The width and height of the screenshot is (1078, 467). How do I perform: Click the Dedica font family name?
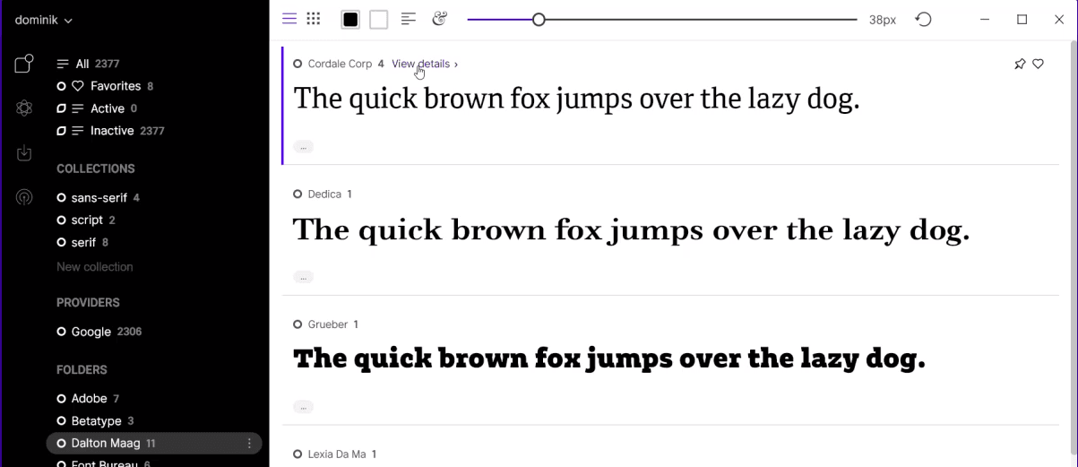click(x=324, y=194)
